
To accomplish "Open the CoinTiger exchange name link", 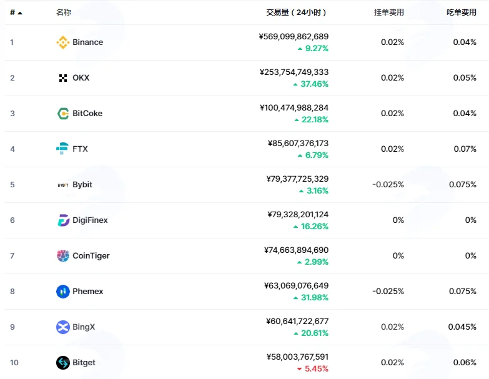I will [91, 256].
